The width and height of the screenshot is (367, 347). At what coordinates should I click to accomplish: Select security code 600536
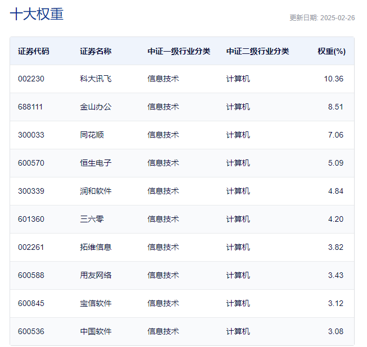point(31,331)
